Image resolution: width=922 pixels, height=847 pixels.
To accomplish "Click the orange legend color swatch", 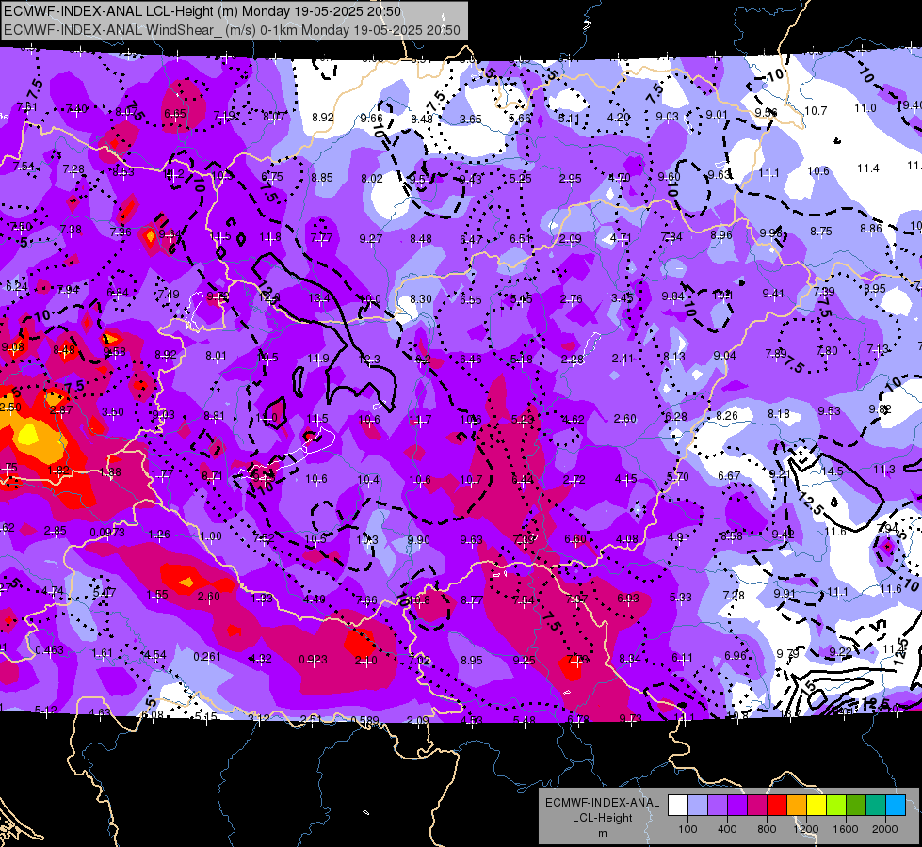I will tap(797, 806).
